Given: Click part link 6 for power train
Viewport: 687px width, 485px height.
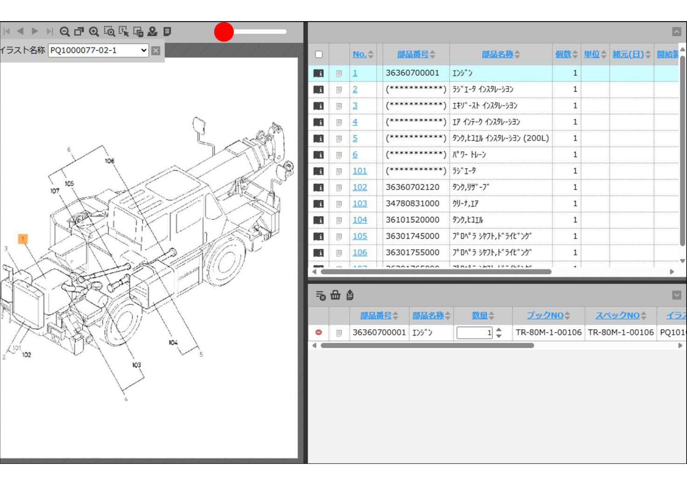Looking at the screenshot, I should coord(355,155).
